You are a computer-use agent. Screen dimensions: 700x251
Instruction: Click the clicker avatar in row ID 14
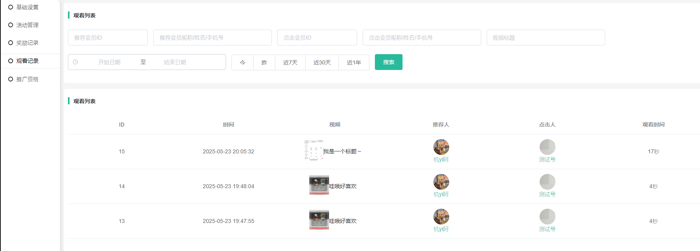(547, 182)
